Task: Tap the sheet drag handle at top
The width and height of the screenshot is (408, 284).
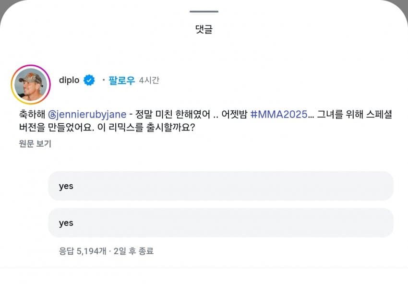Action: 204,11
